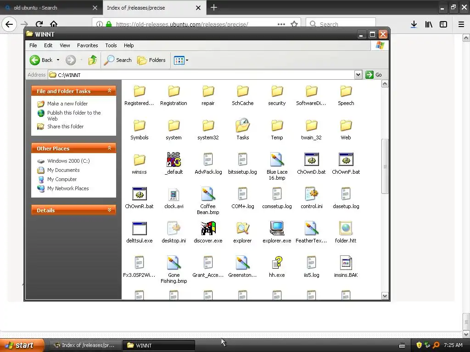Viewport: 470px width, 352px height.
Task: Click the file list scroll down arrow
Action: pos(385,296)
